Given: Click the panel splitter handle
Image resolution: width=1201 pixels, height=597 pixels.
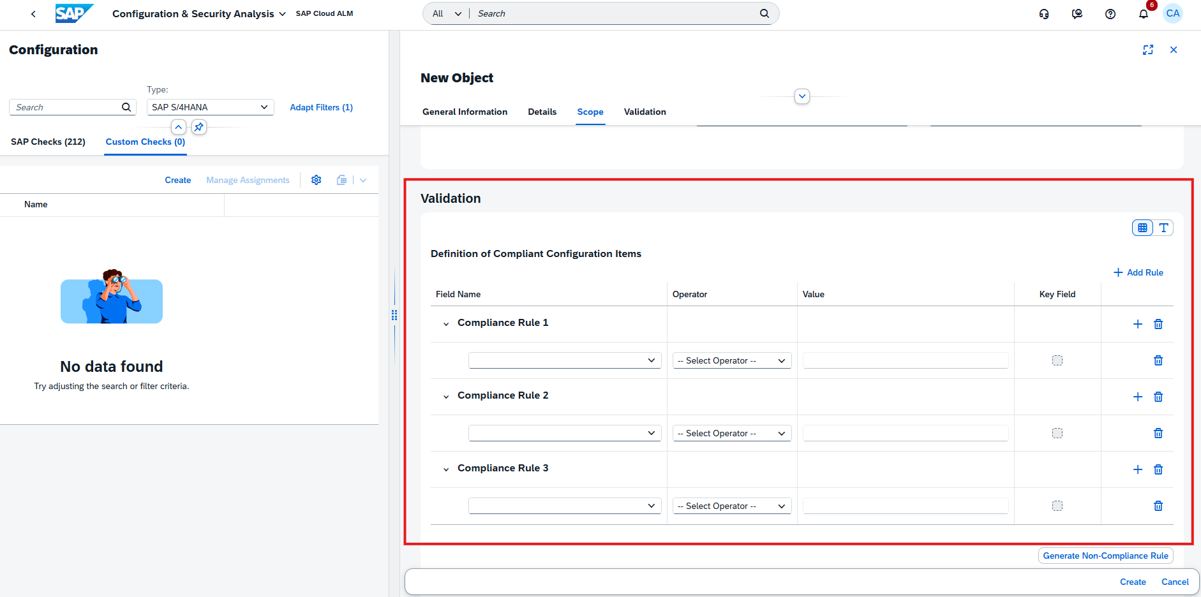Looking at the screenshot, I should tap(394, 314).
